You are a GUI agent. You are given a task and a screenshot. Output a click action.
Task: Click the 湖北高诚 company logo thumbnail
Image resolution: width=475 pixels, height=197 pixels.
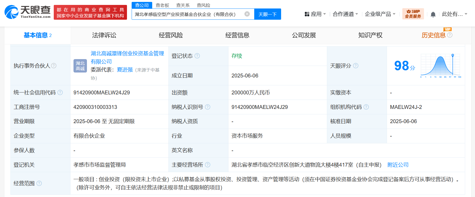pyautogui.click(x=80, y=66)
